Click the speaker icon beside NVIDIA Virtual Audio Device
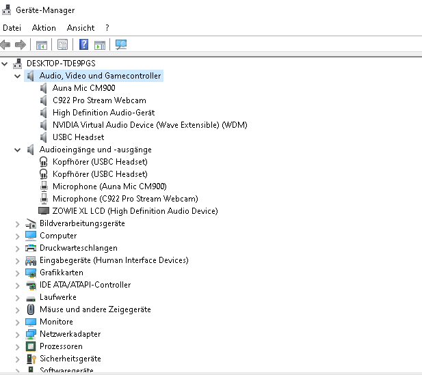 43,125
